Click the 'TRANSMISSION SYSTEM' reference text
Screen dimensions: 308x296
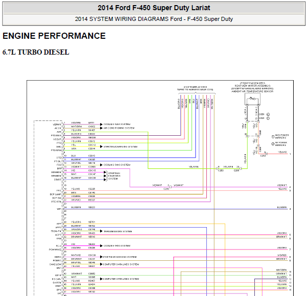[x=117, y=231]
